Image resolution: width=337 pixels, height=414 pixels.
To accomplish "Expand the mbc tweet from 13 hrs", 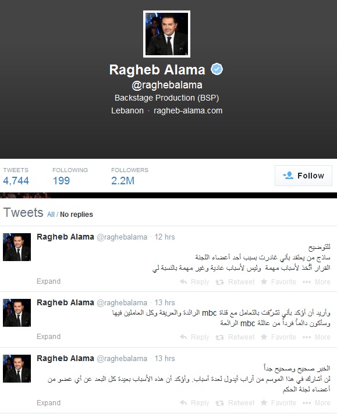I will 49,337.
